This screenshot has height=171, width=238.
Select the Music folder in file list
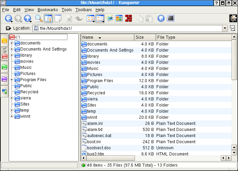(90, 69)
